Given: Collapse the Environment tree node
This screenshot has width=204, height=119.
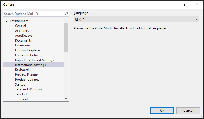Looking at the screenshot, I should click(x=7, y=21).
